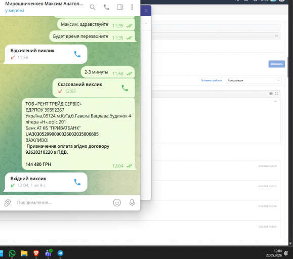This screenshot has width=293, height=259.
Task: Click the 'Вставить шаблон' link
Action: click(212, 80)
